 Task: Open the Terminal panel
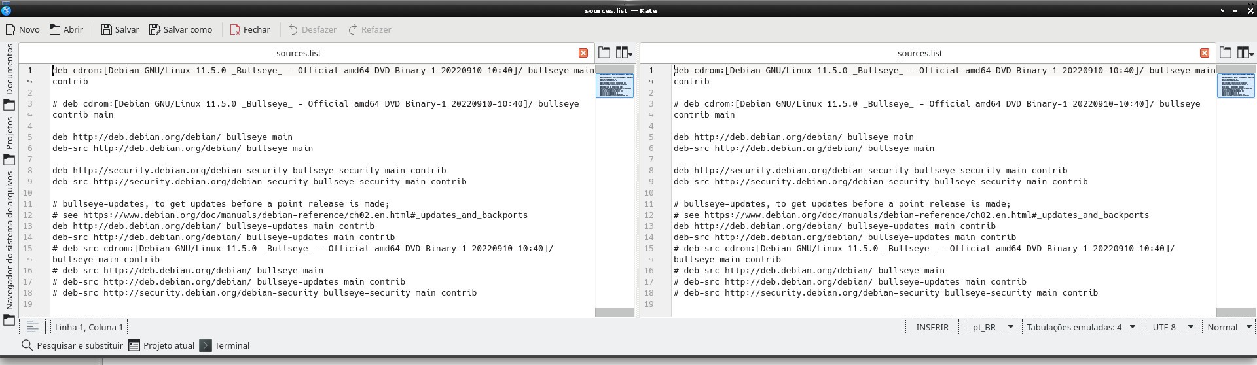click(225, 345)
